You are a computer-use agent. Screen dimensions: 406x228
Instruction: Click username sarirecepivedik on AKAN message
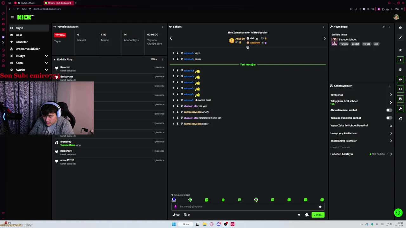tap(192, 112)
